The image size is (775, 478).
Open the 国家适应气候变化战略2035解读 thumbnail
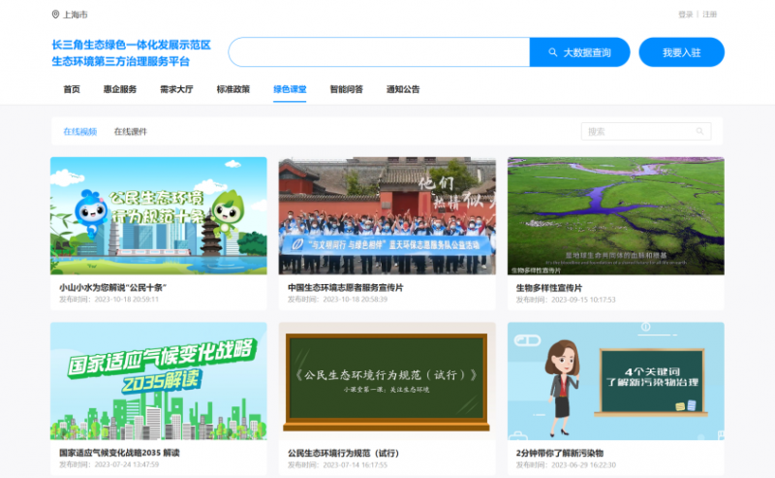coord(159,381)
